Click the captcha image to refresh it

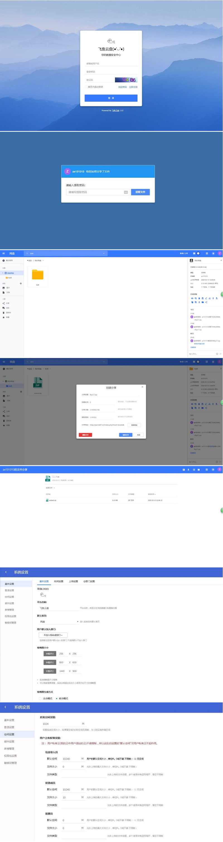126,80
